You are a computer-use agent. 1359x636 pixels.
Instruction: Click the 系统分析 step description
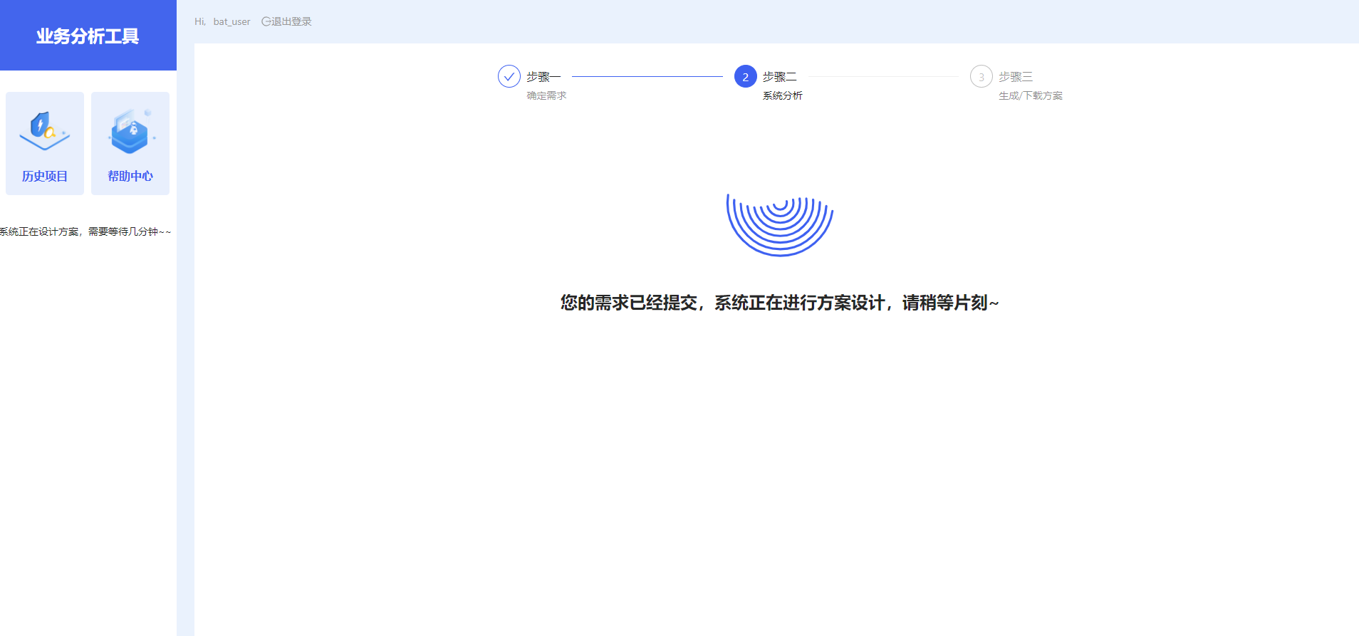(x=783, y=95)
